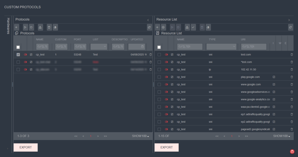Collapse the Protocols panel with the chevron
Screen dimensions: 298x157
(148, 20)
